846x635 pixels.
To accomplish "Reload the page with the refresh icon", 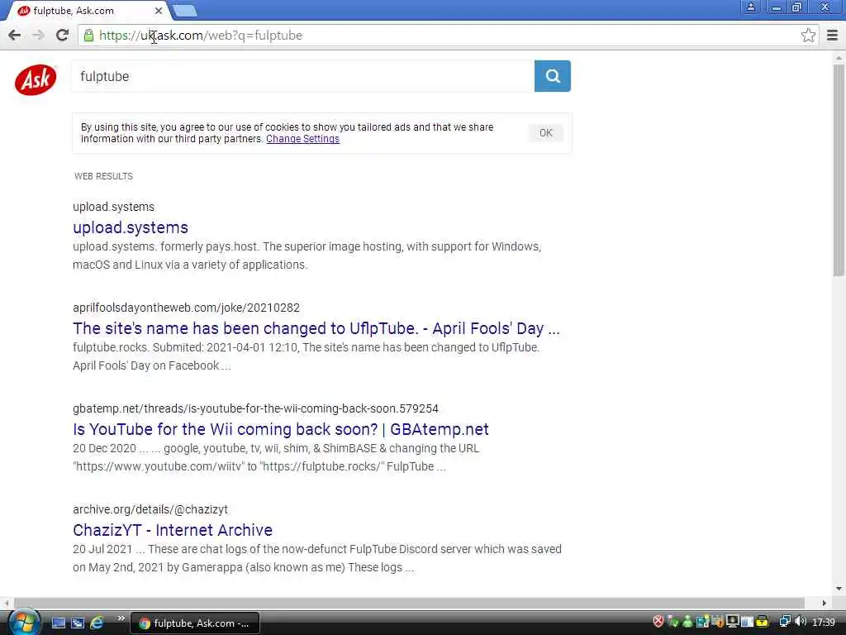I will [x=62, y=35].
